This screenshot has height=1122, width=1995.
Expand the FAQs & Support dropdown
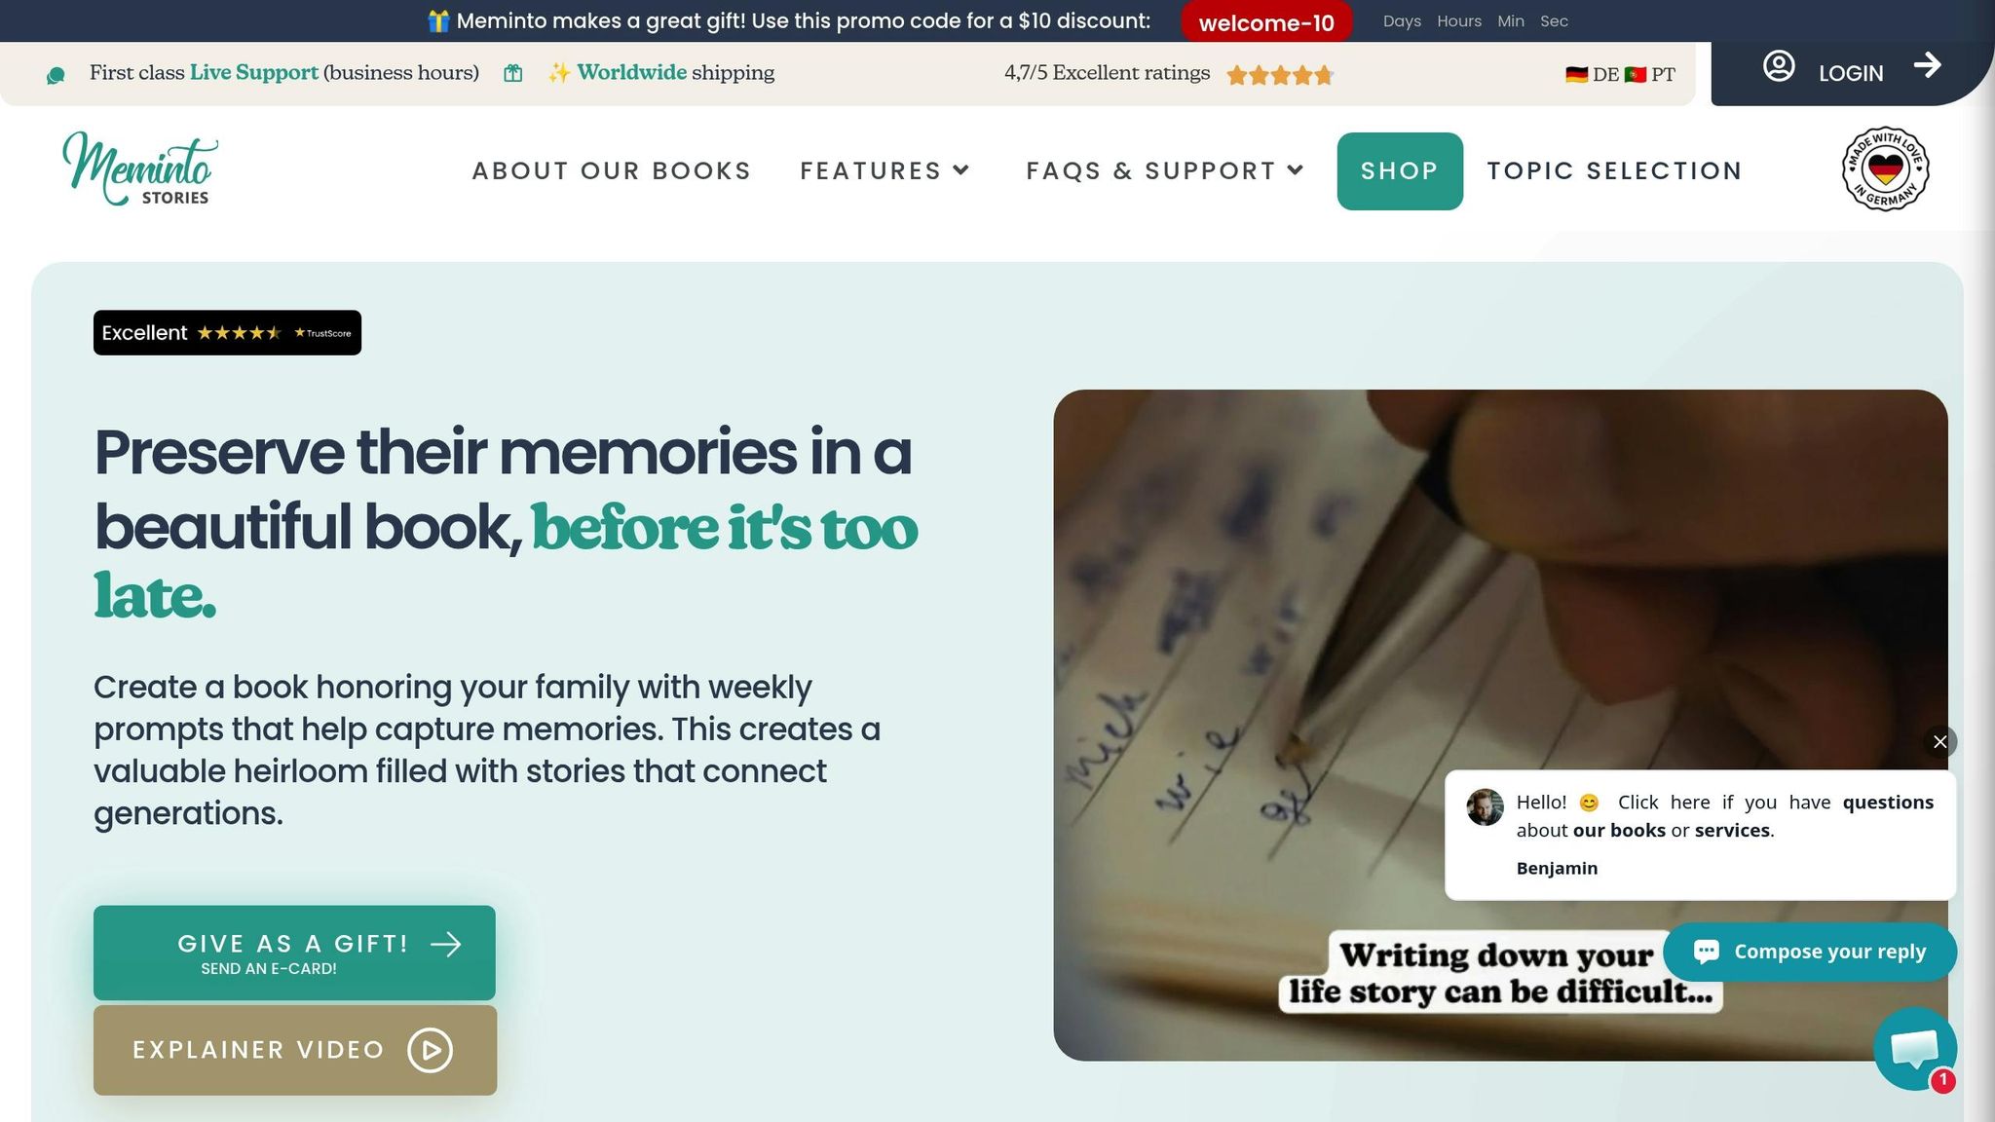pyautogui.click(x=1165, y=170)
